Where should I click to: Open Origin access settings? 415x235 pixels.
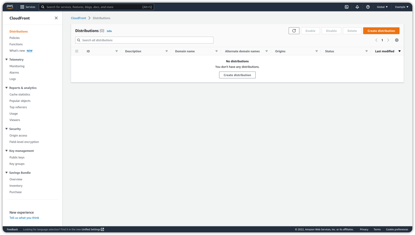point(18,136)
